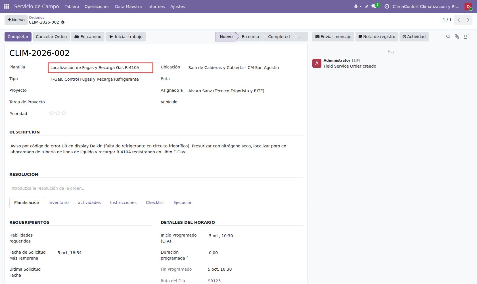Open conversations icon with badge 3
Screen dimensions: 477x284
coord(375,6)
